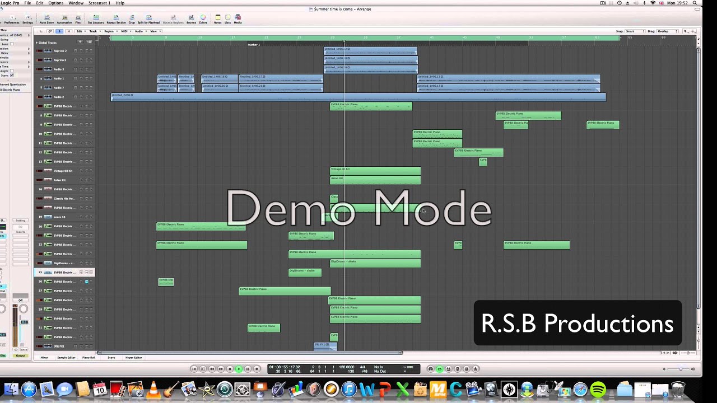Image resolution: width=717 pixels, height=403 pixels.
Task: Enable Flex view from the toolbar
Action: pyautogui.click(x=78, y=19)
